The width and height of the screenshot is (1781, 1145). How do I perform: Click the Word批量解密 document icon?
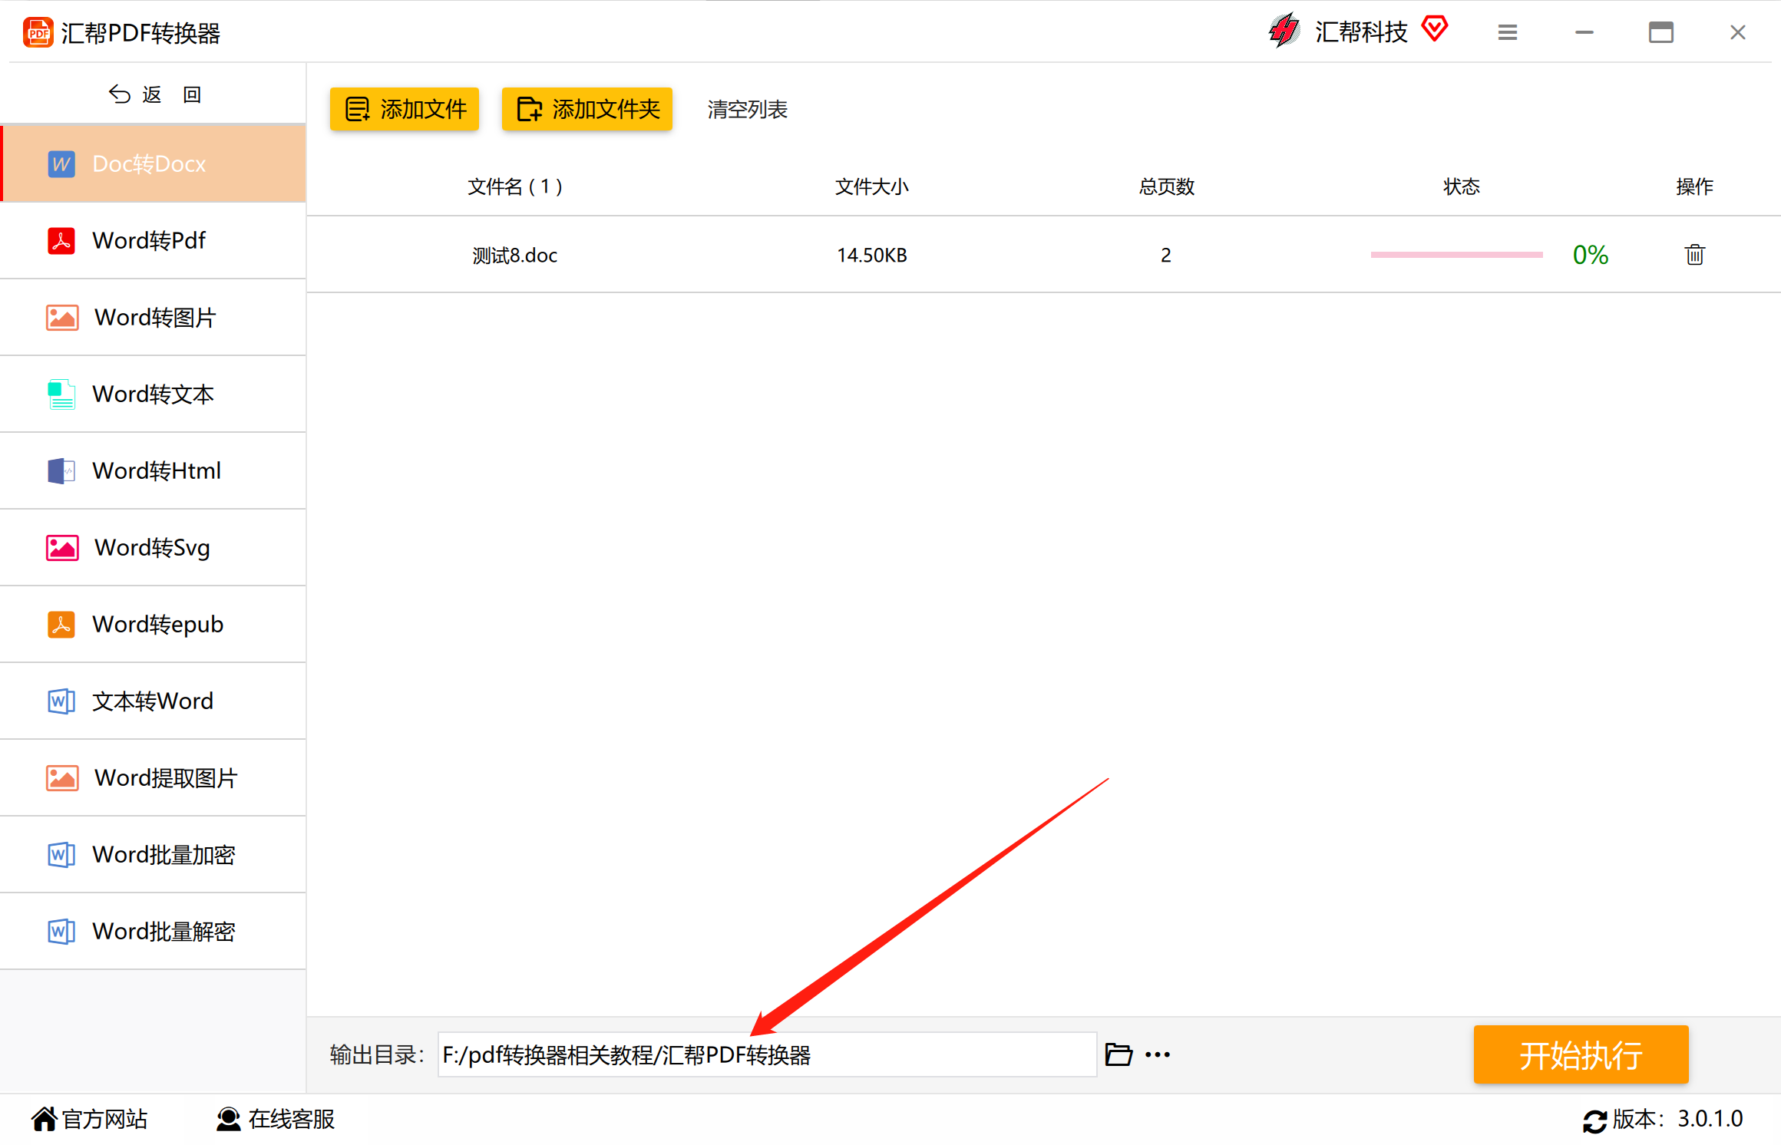coord(61,931)
